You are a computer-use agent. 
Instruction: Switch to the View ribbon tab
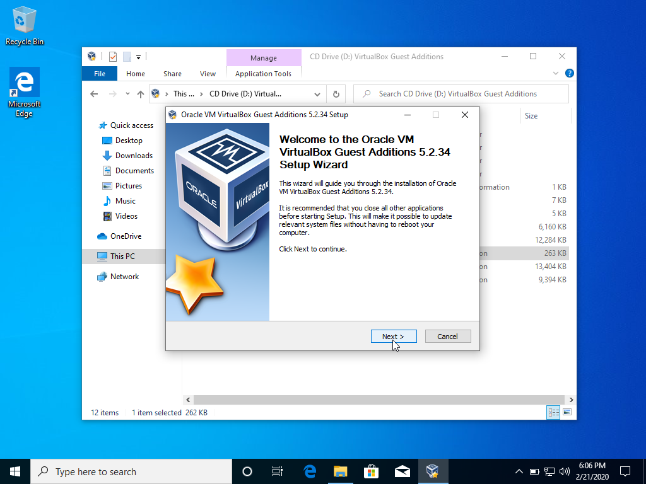[x=208, y=74]
